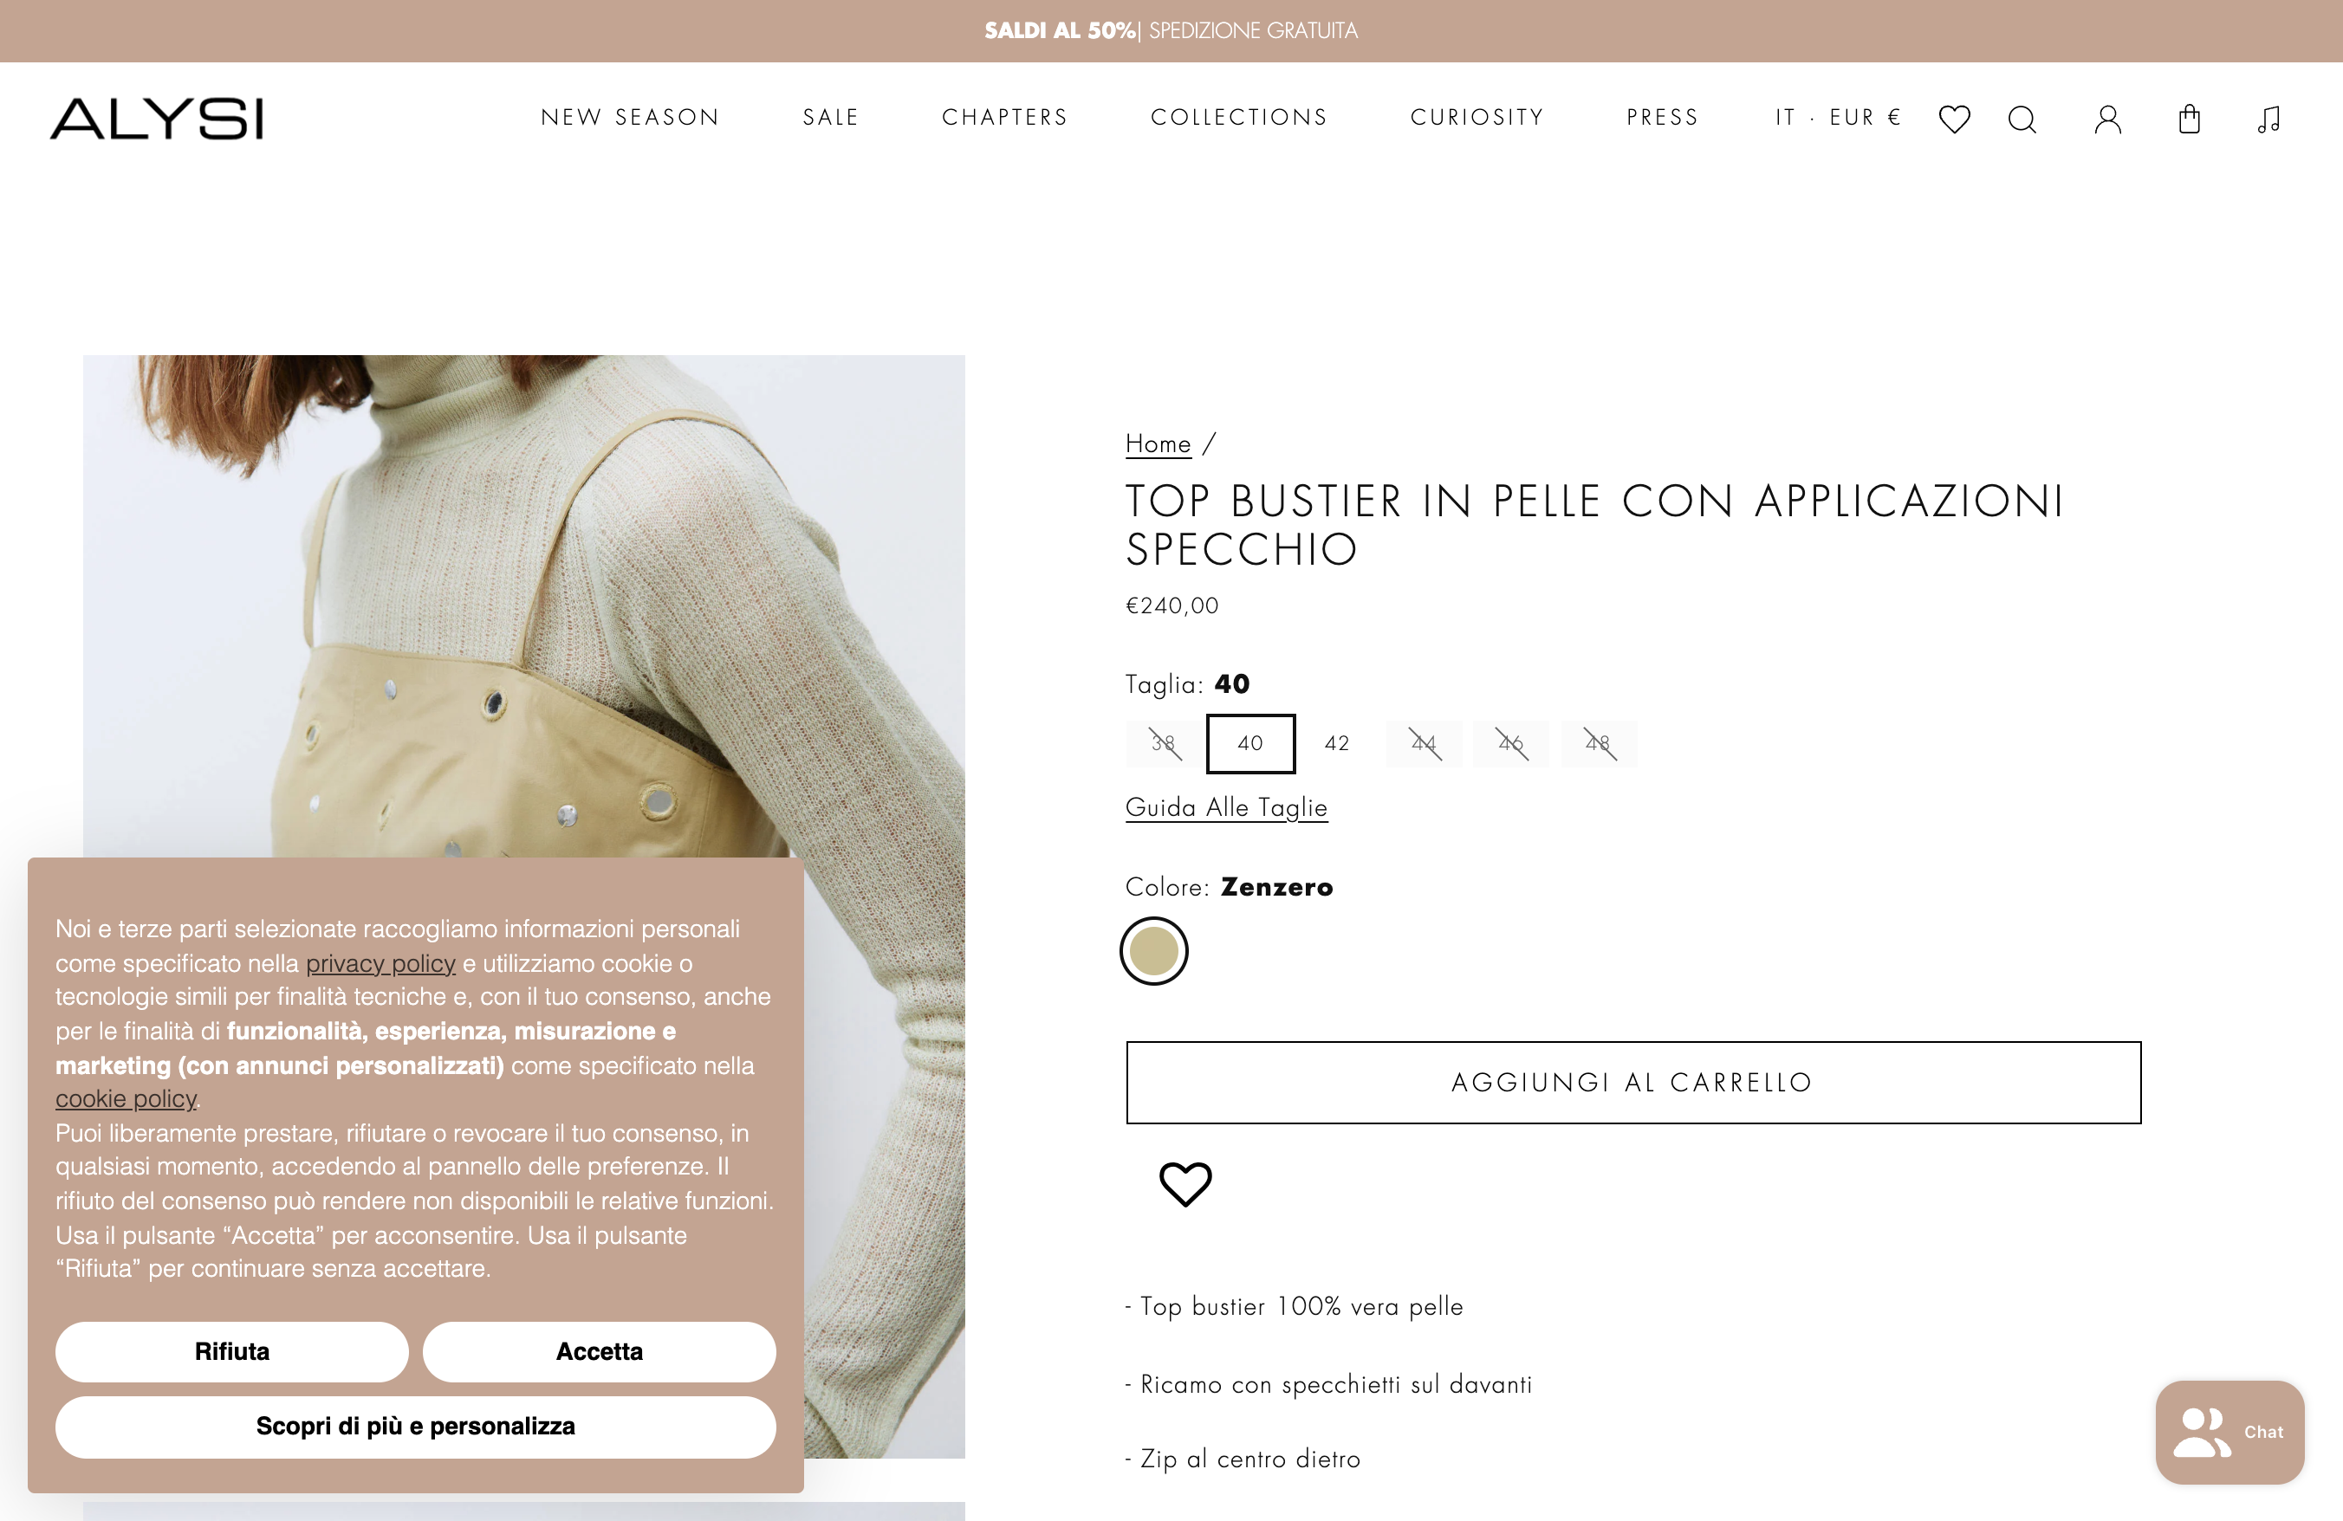
Task: Open the Sale menu item
Action: (831, 117)
